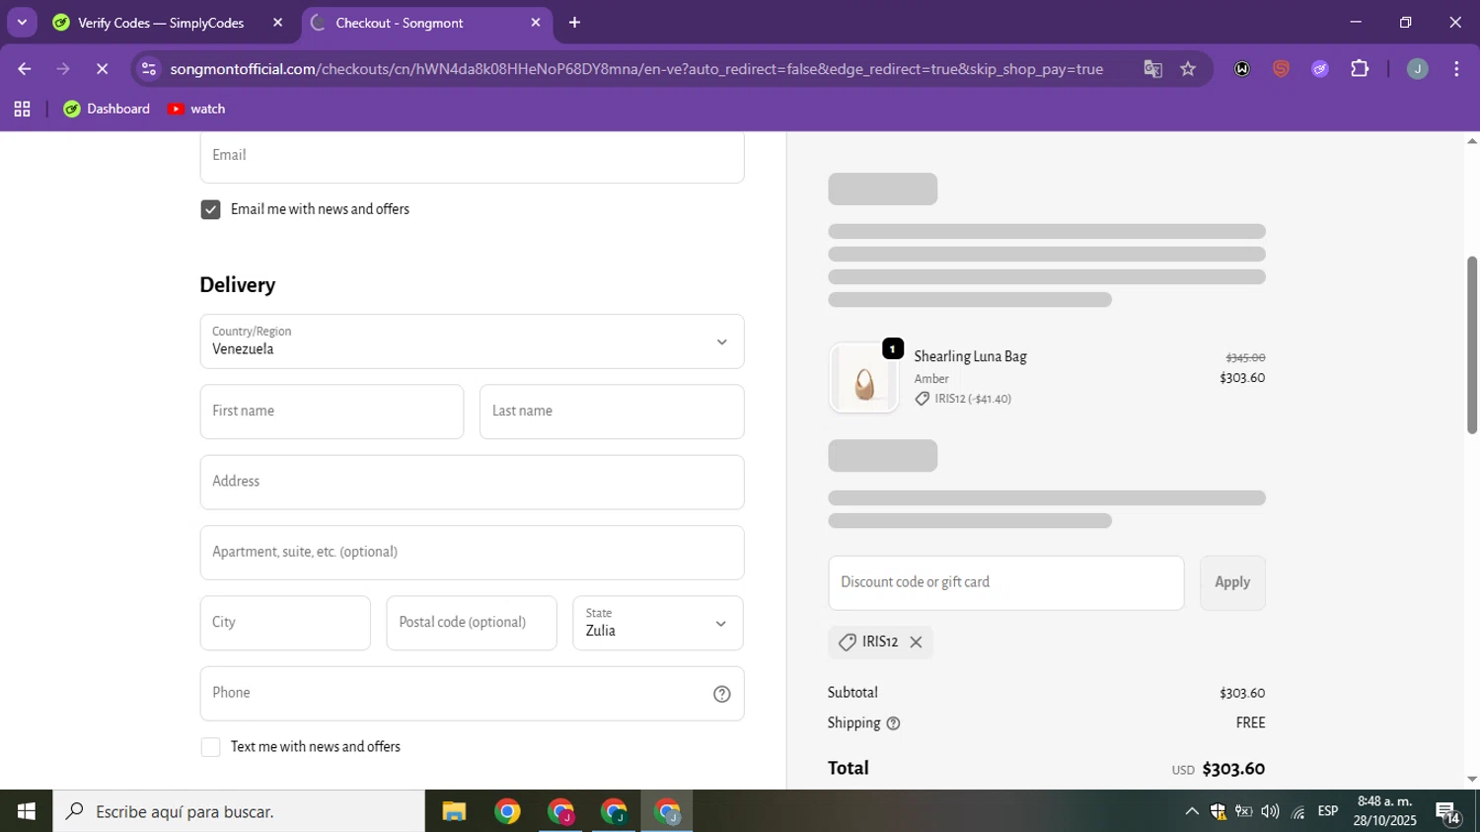Focus the Last name field
The width and height of the screenshot is (1480, 832).
pos(612,412)
